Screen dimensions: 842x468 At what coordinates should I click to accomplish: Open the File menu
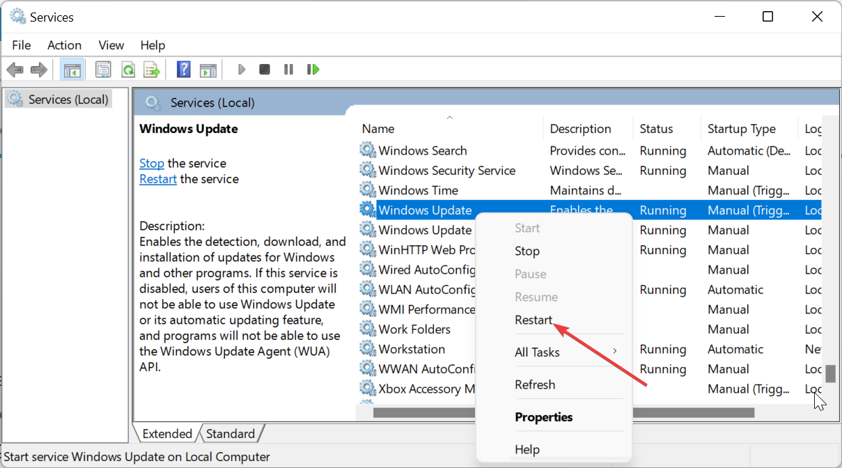[22, 45]
